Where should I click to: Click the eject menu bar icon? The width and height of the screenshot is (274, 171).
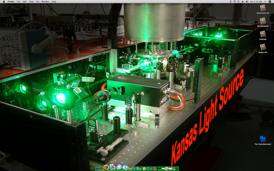pos(243,1)
